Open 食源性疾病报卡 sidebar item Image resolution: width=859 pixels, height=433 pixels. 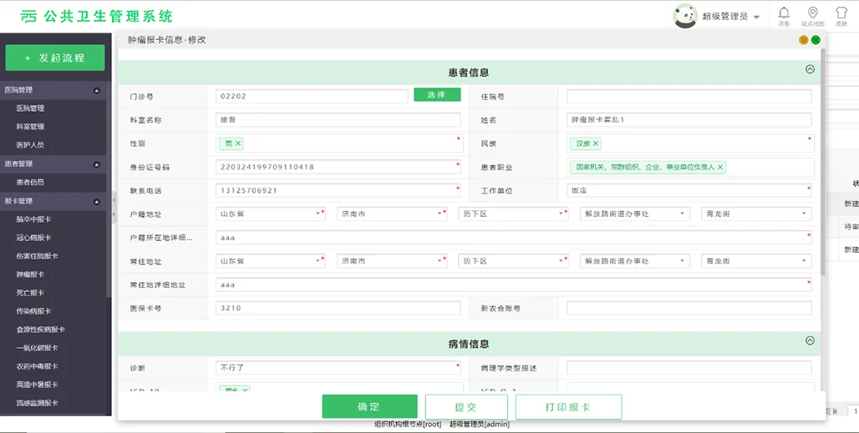[41, 330]
